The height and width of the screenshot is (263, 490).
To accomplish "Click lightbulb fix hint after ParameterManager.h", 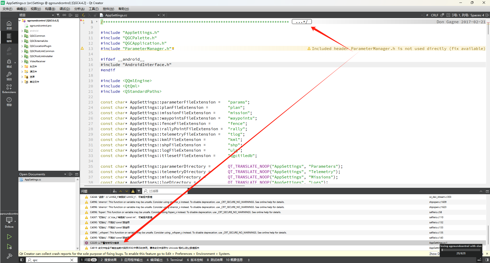I will [173, 49].
